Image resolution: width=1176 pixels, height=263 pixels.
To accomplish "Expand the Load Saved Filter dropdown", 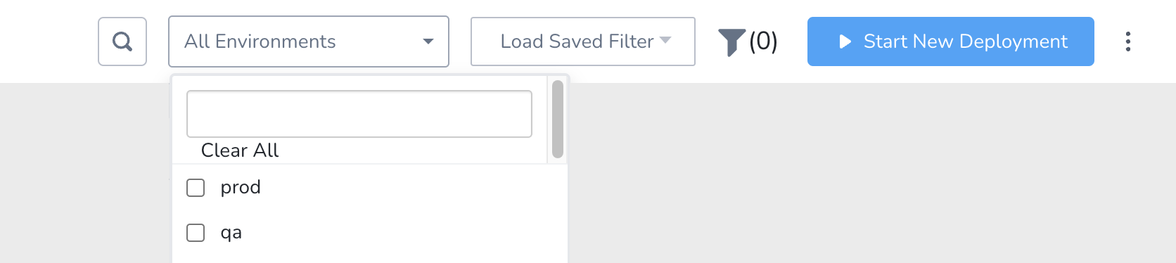I will click(x=583, y=41).
